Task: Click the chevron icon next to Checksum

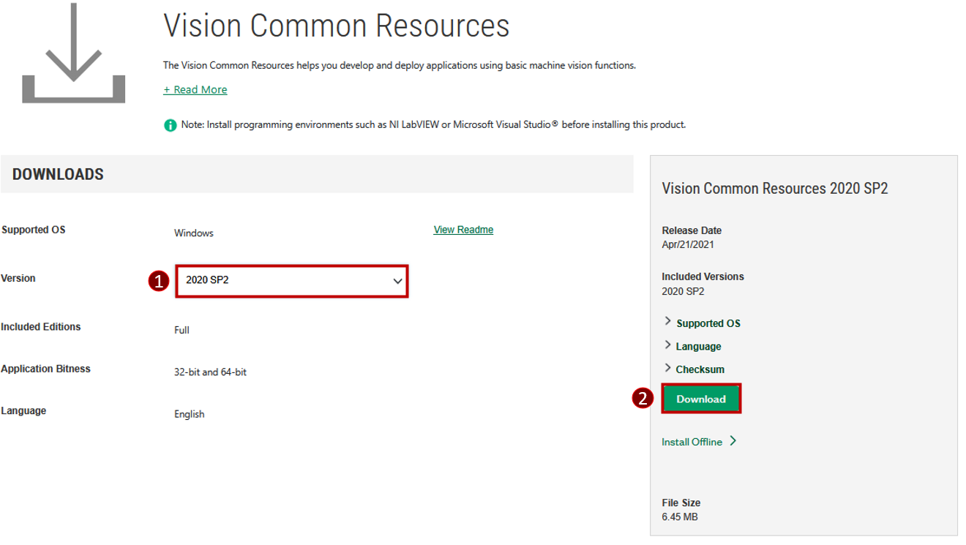Action: (x=667, y=368)
